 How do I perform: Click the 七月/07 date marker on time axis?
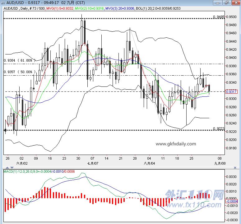(93, 163)
